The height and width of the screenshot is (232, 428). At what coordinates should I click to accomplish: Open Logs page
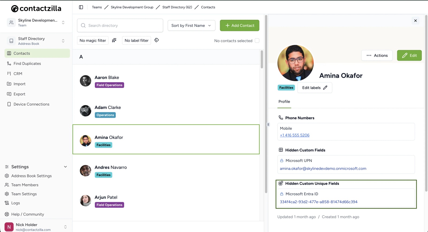point(12,203)
